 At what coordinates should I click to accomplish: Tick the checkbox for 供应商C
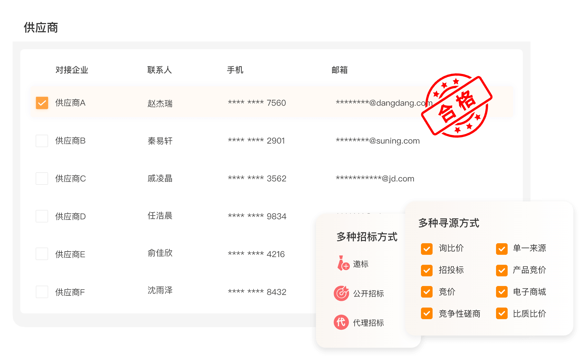point(42,179)
